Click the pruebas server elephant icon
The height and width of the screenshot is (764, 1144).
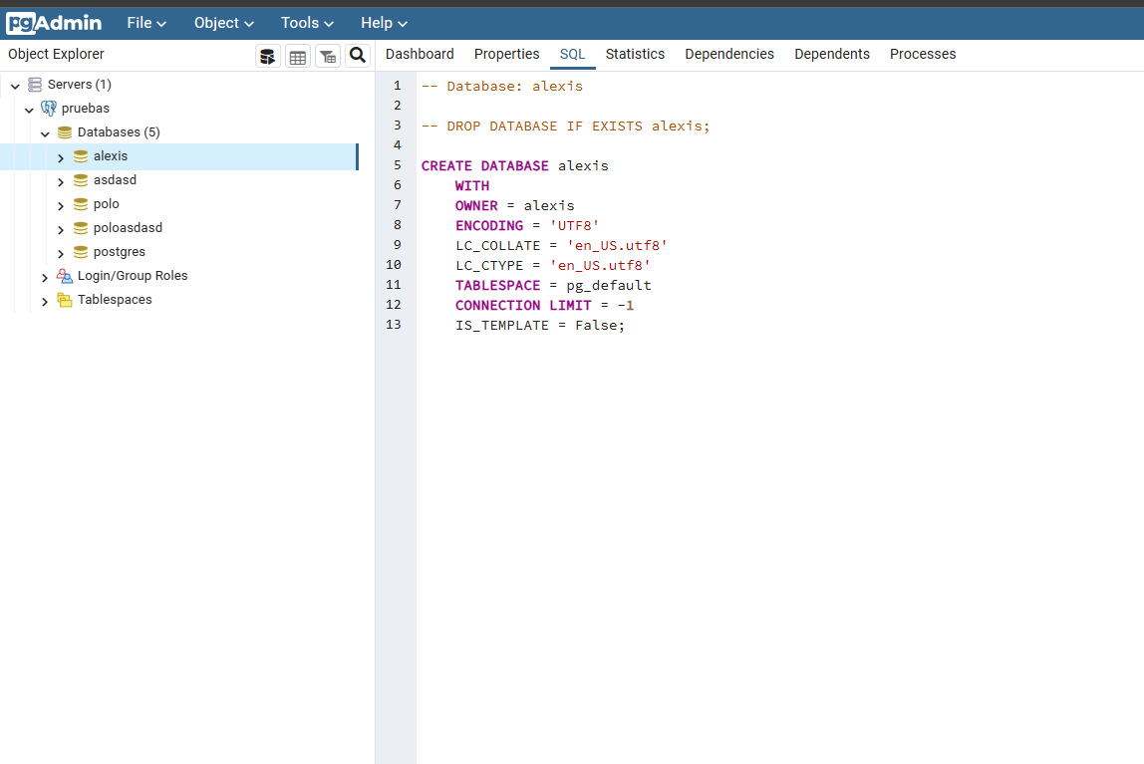tap(49, 109)
